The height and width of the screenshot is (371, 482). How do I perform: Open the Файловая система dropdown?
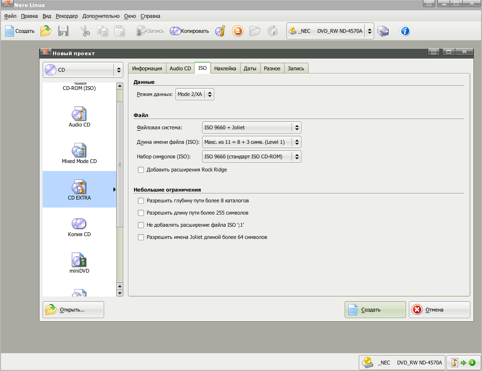[x=251, y=127]
